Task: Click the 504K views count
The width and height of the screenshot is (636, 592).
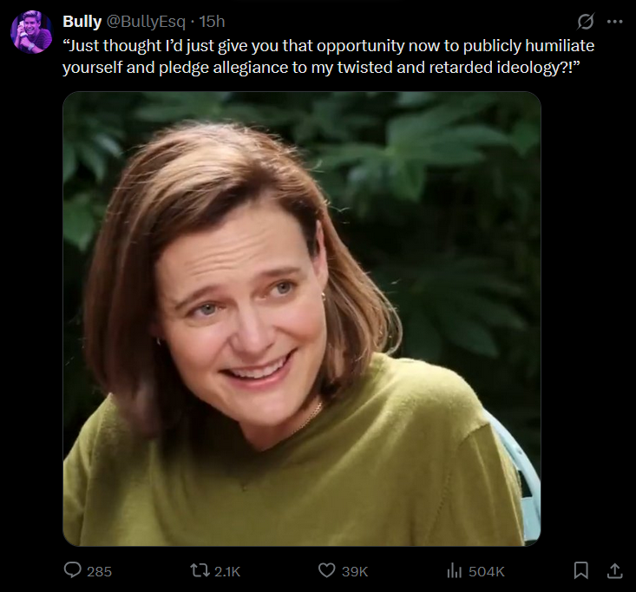Action: (486, 571)
